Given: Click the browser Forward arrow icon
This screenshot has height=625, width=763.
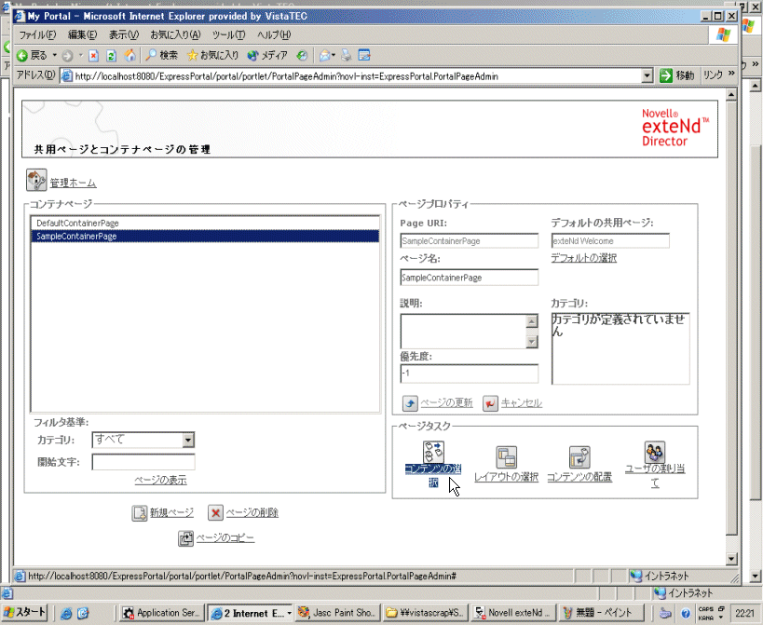Looking at the screenshot, I should [68, 56].
